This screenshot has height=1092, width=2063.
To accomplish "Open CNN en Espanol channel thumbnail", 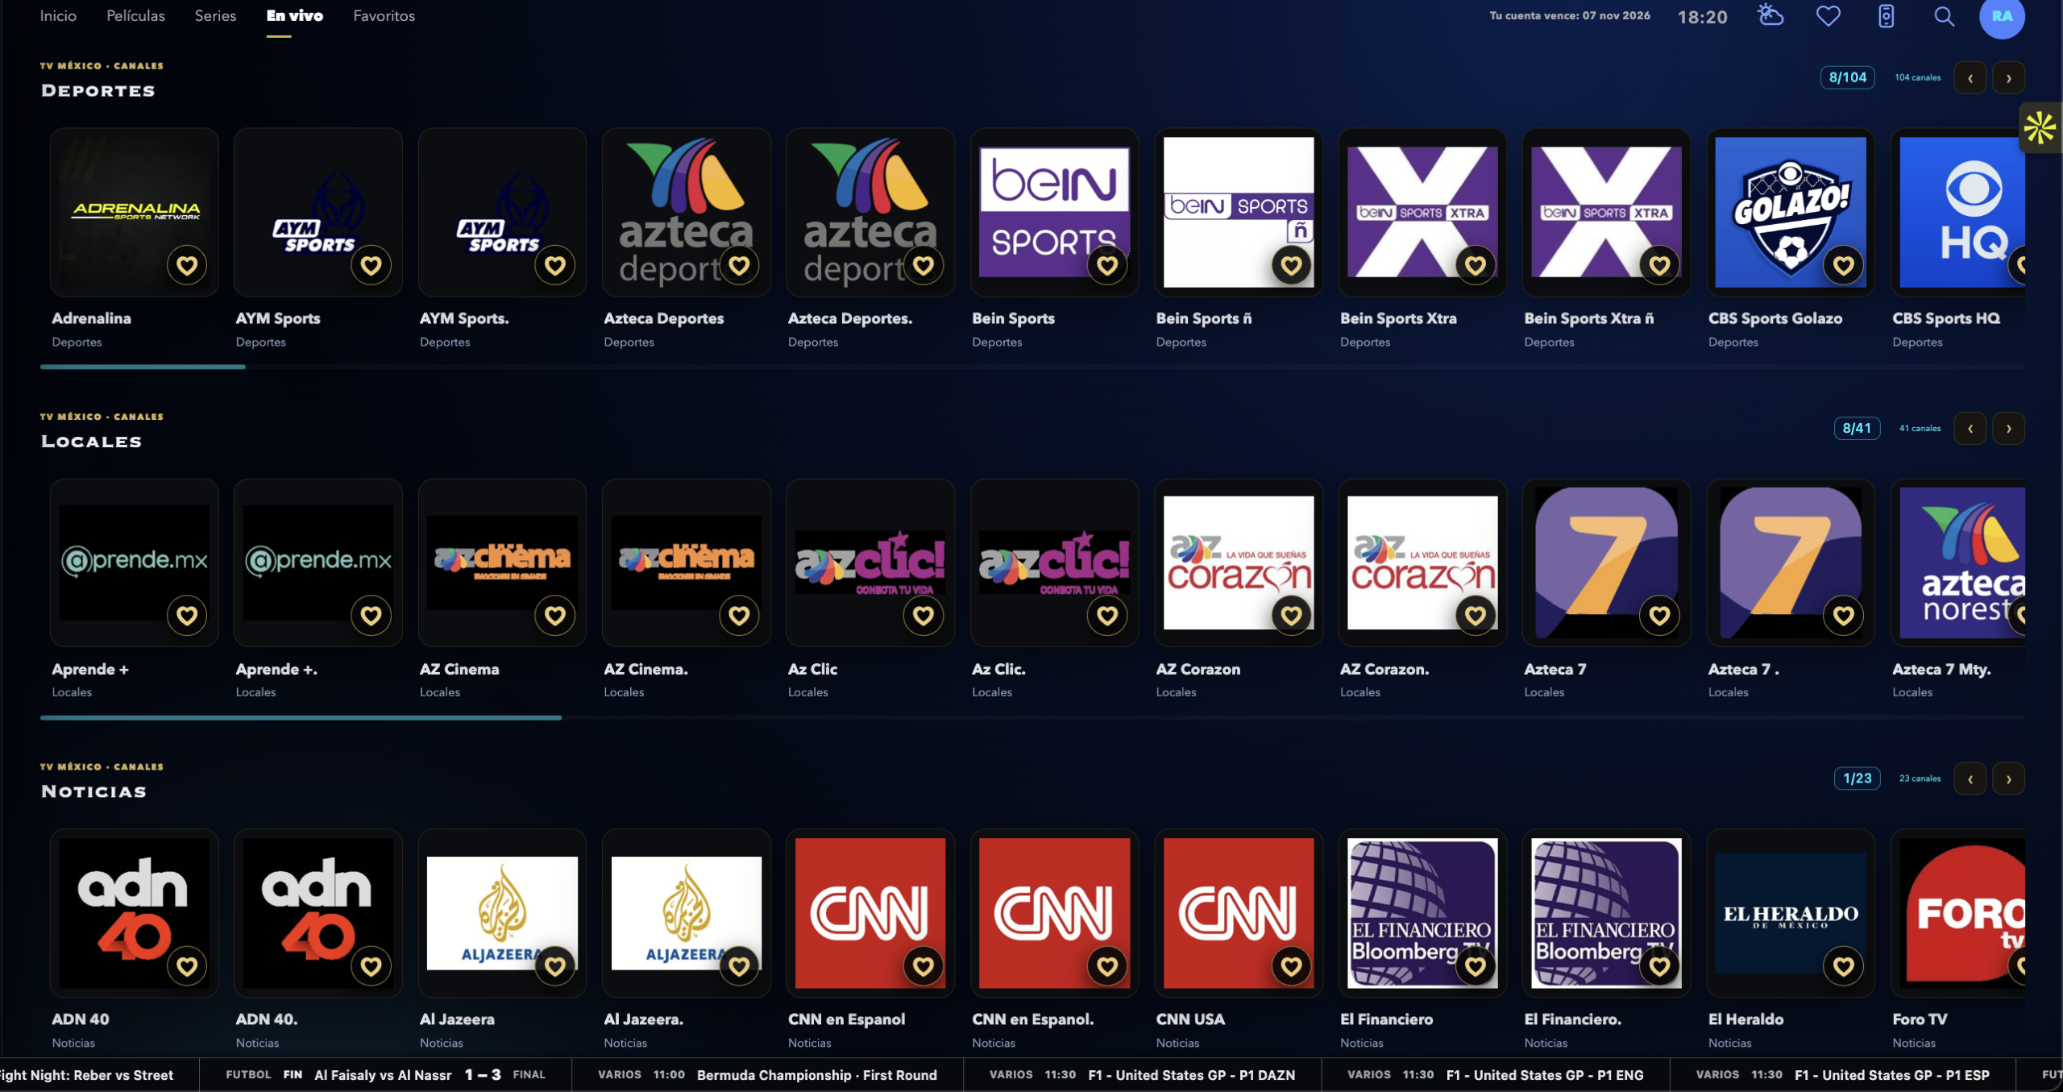I will click(x=870, y=913).
